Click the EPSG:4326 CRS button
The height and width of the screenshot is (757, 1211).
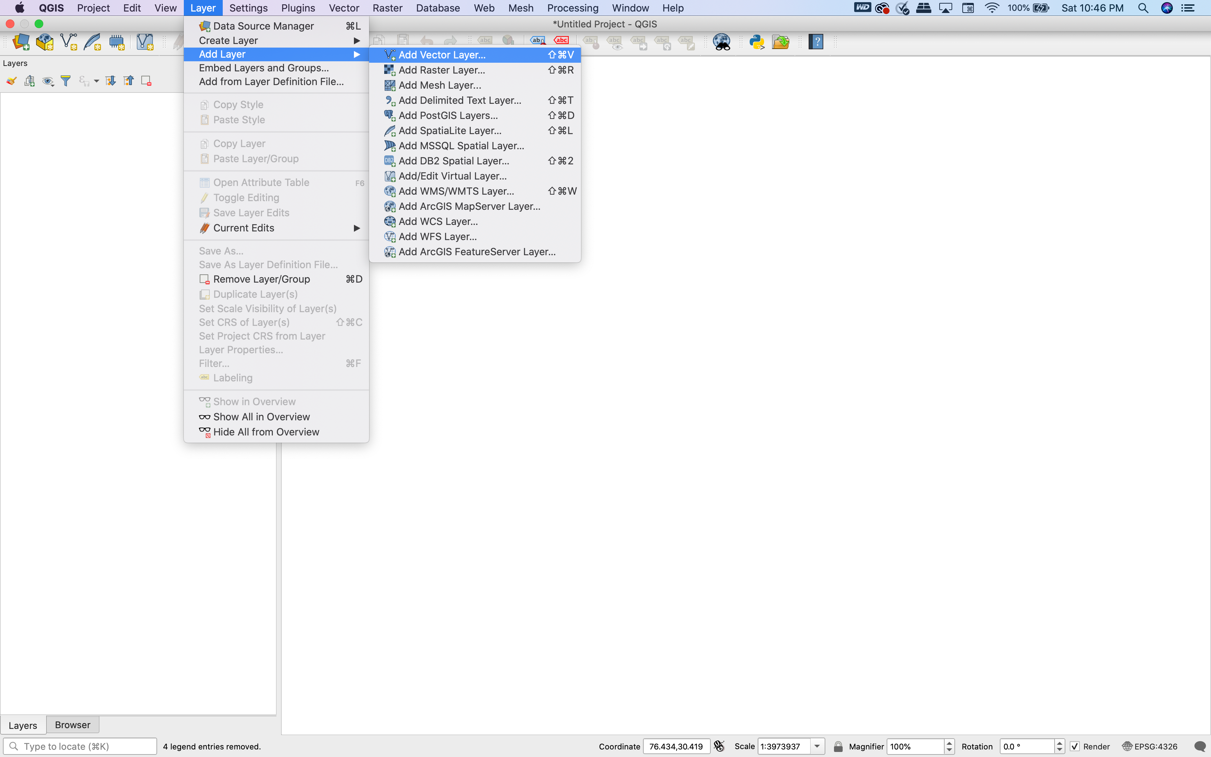click(x=1150, y=747)
